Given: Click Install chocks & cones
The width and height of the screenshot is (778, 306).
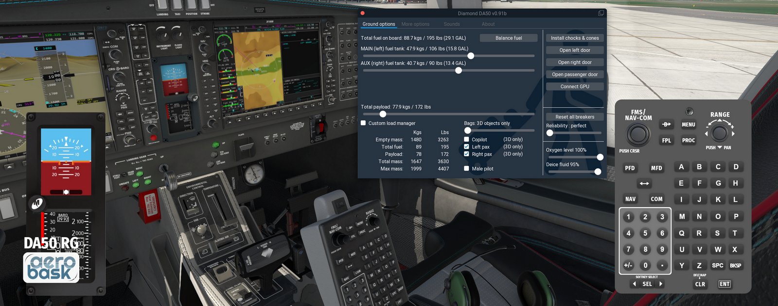Looking at the screenshot, I should pyautogui.click(x=575, y=38).
